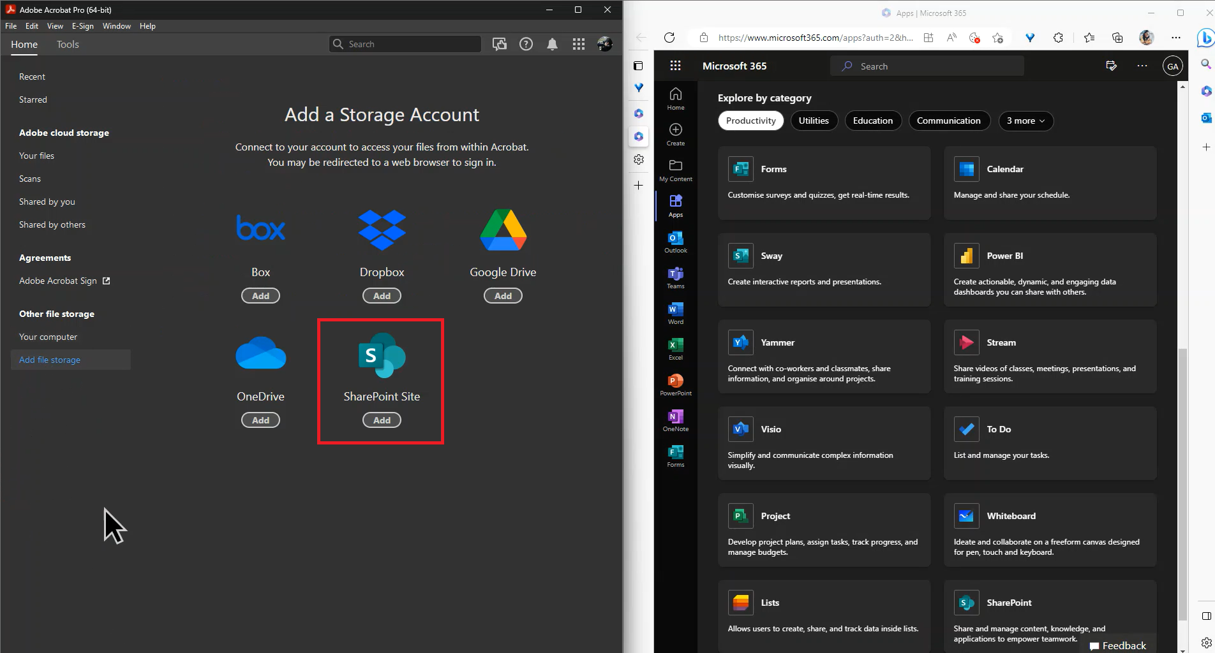Open PowerPoint in the Microsoft 365 sidebar
The height and width of the screenshot is (653, 1215).
[x=675, y=384]
